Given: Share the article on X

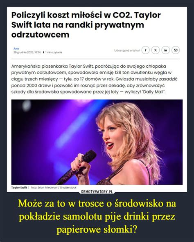Looking at the screenshot, I should tap(156, 50).
